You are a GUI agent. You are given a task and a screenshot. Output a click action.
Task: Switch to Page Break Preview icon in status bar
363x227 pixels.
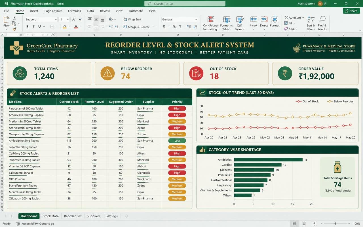315,224
